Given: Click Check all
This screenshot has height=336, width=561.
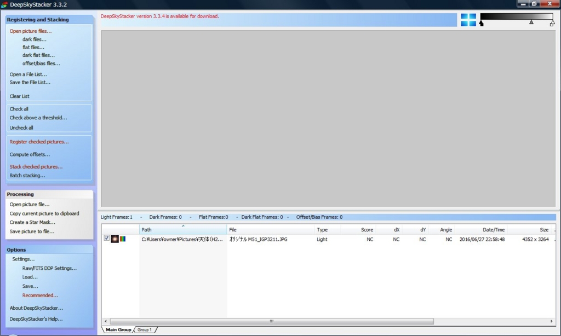Looking at the screenshot, I should [19, 109].
